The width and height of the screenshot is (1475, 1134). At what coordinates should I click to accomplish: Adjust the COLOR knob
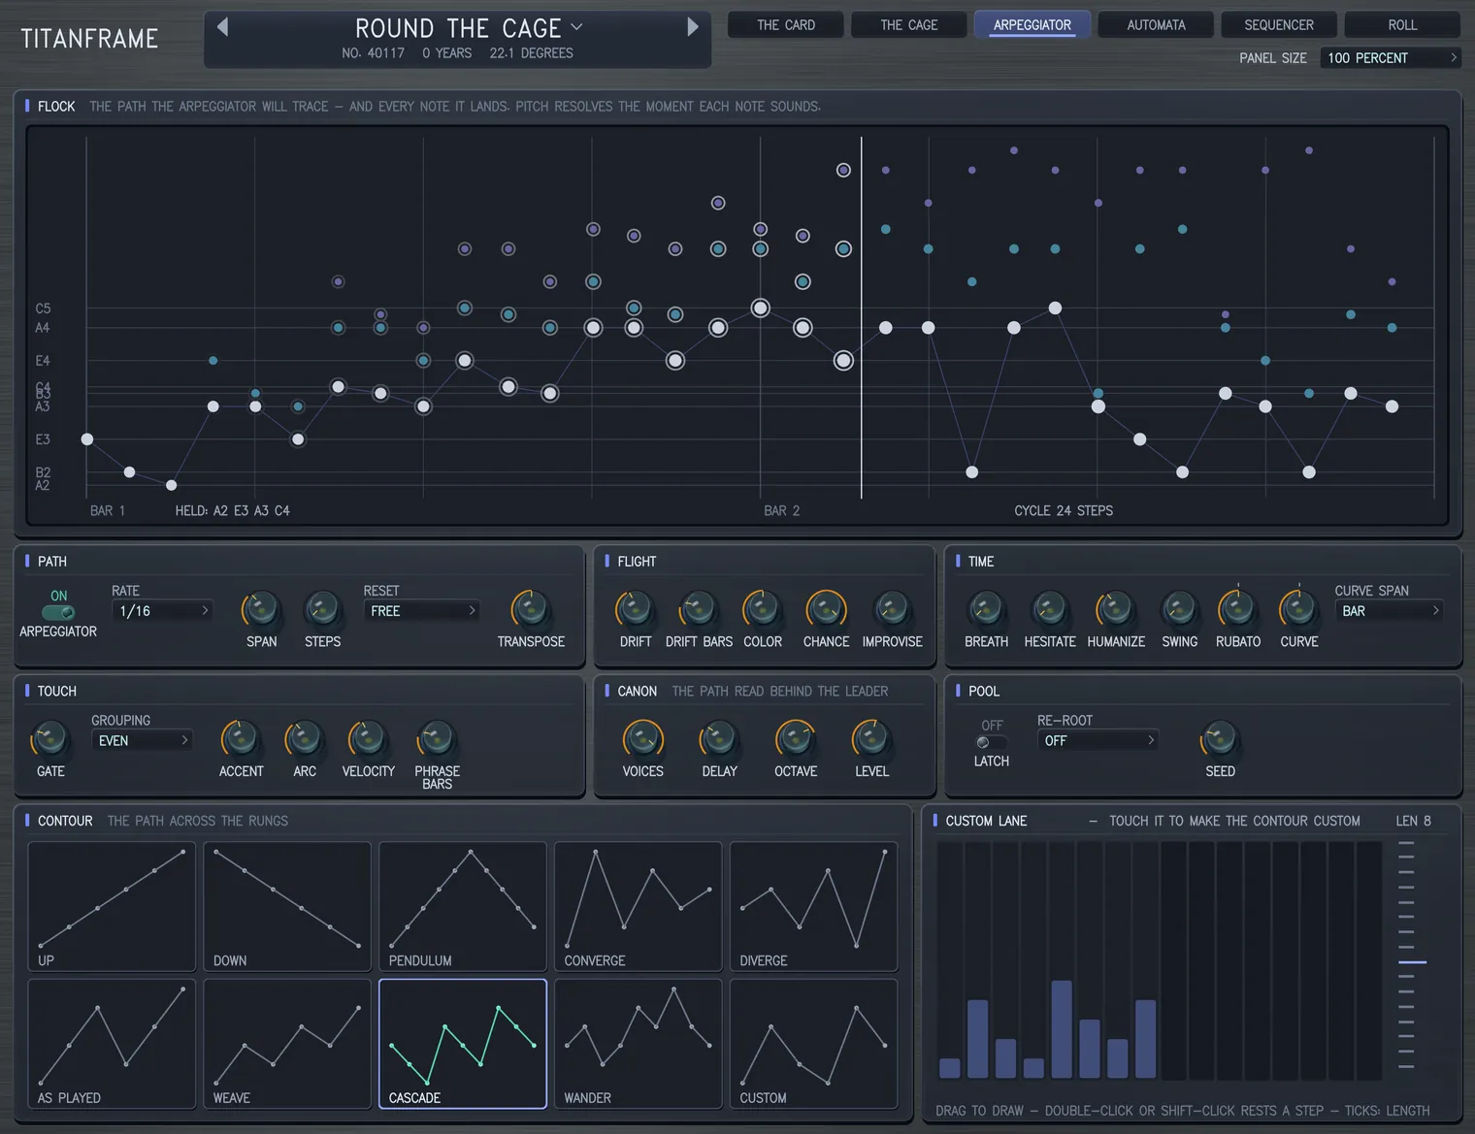click(x=762, y=609)
